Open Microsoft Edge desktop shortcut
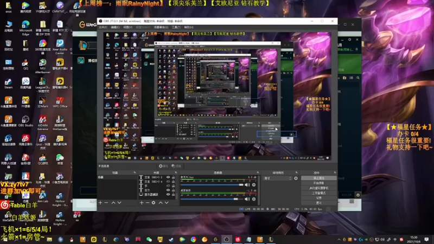The height and width of the screenshot is (244, 434). tap(25, 28)
